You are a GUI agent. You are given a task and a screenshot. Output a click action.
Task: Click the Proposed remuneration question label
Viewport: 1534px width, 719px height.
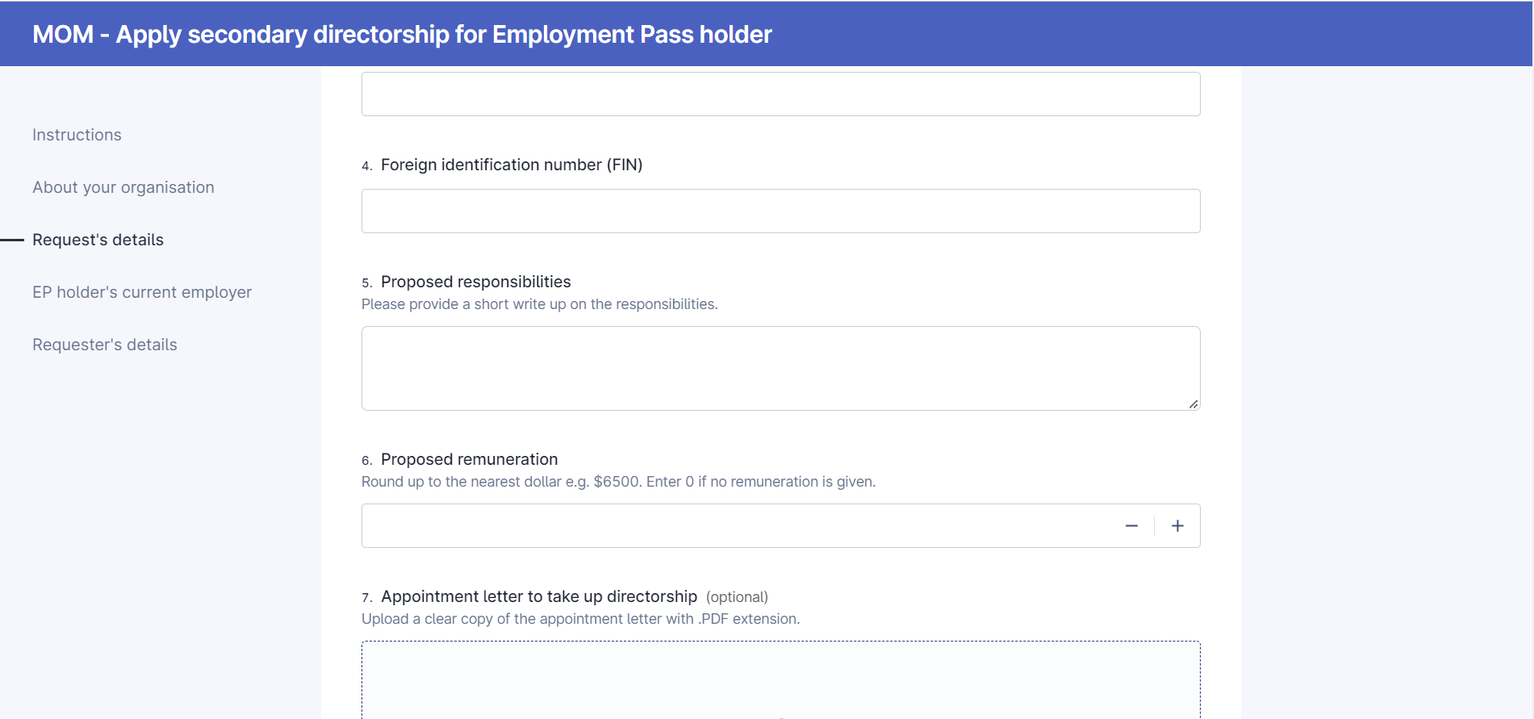469,459
